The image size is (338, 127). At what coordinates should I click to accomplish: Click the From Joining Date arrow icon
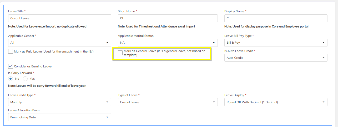coord(107,117)
